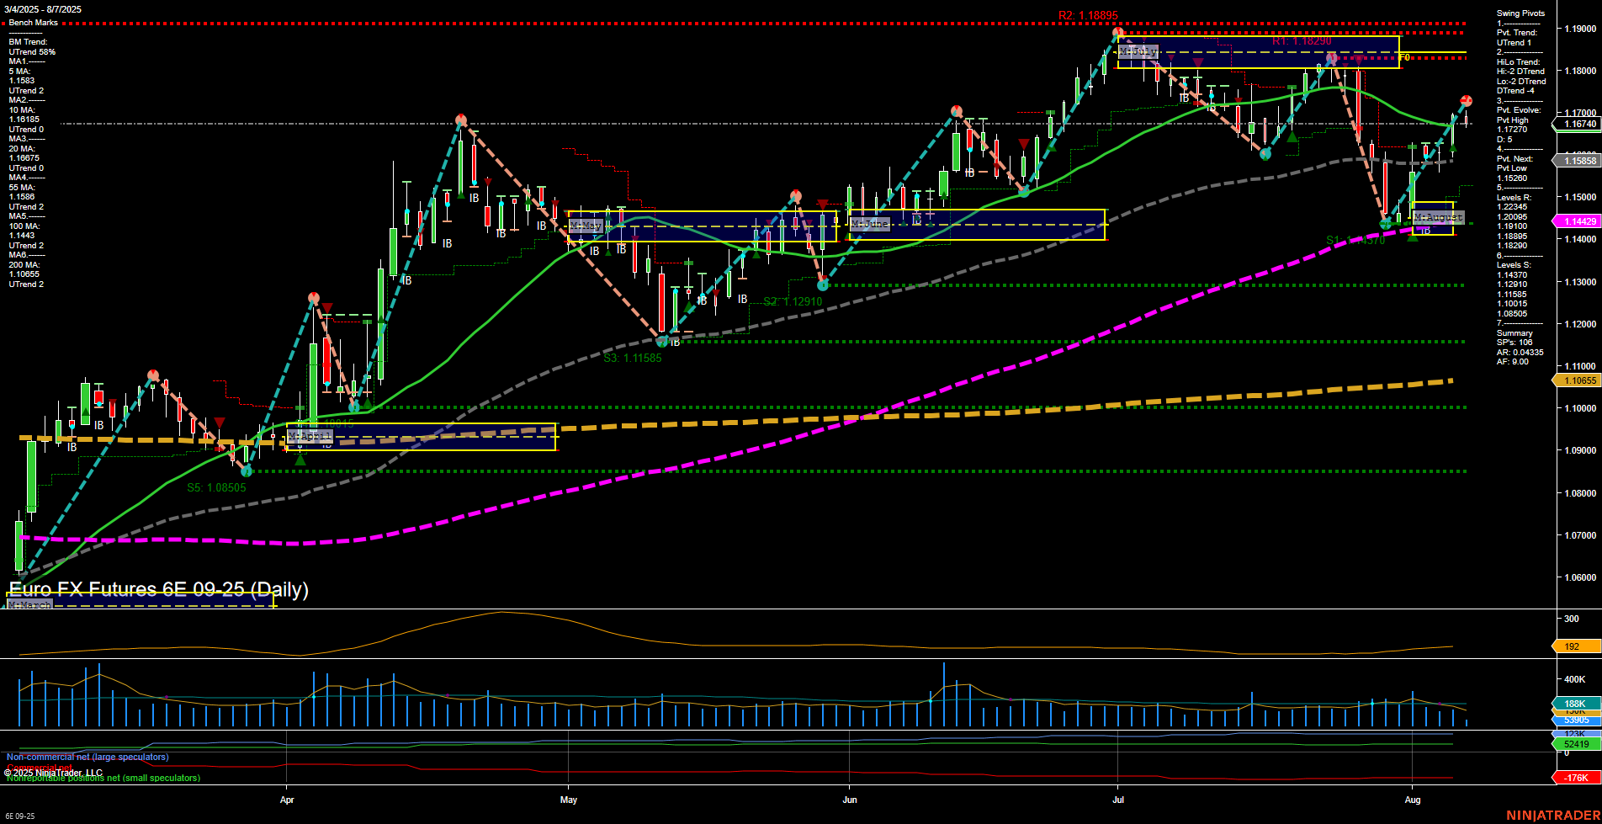Viewport: 1602px width, 824px height.
Task: Click the 'S3: 1.11585' support label
Action: coord(633,358)
